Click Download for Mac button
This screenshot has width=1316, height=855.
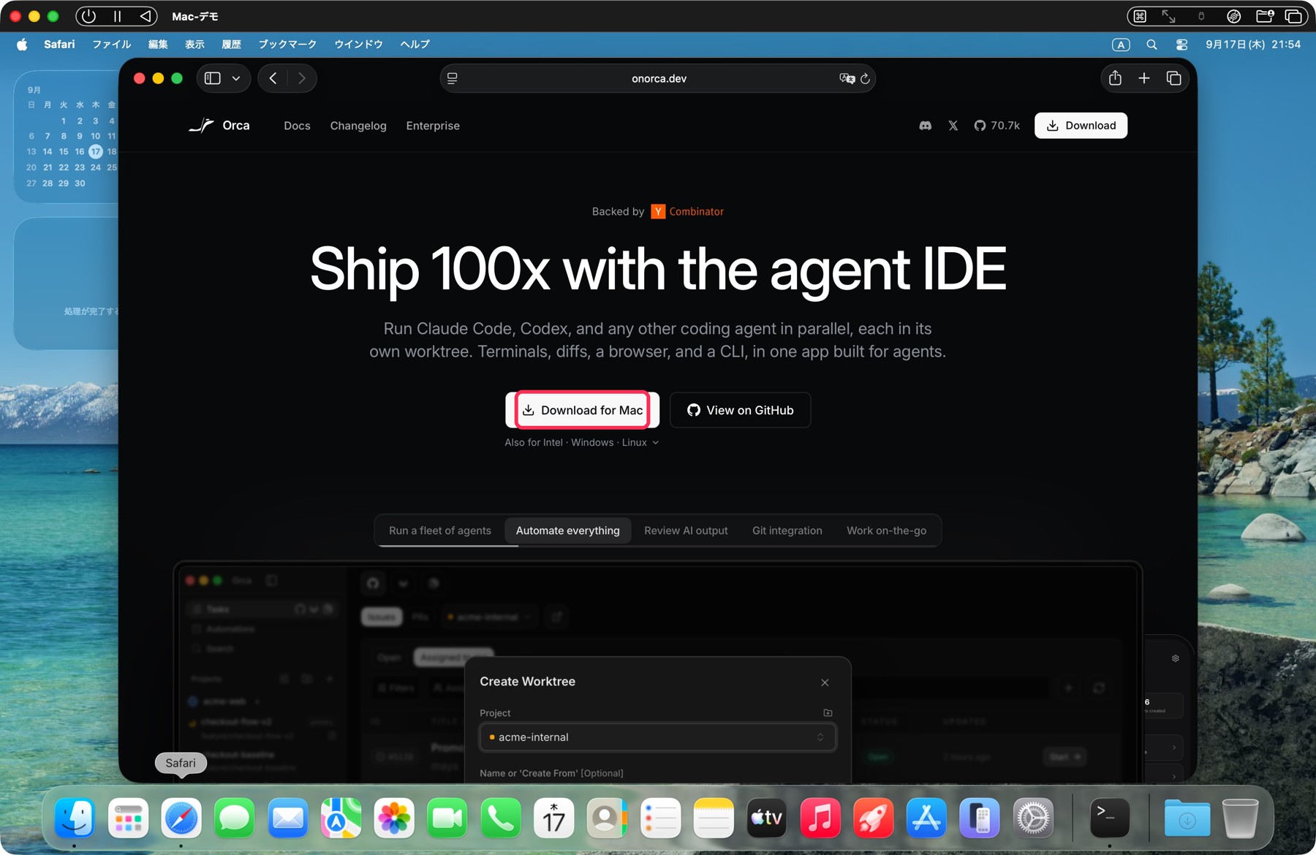pos(583,410)
